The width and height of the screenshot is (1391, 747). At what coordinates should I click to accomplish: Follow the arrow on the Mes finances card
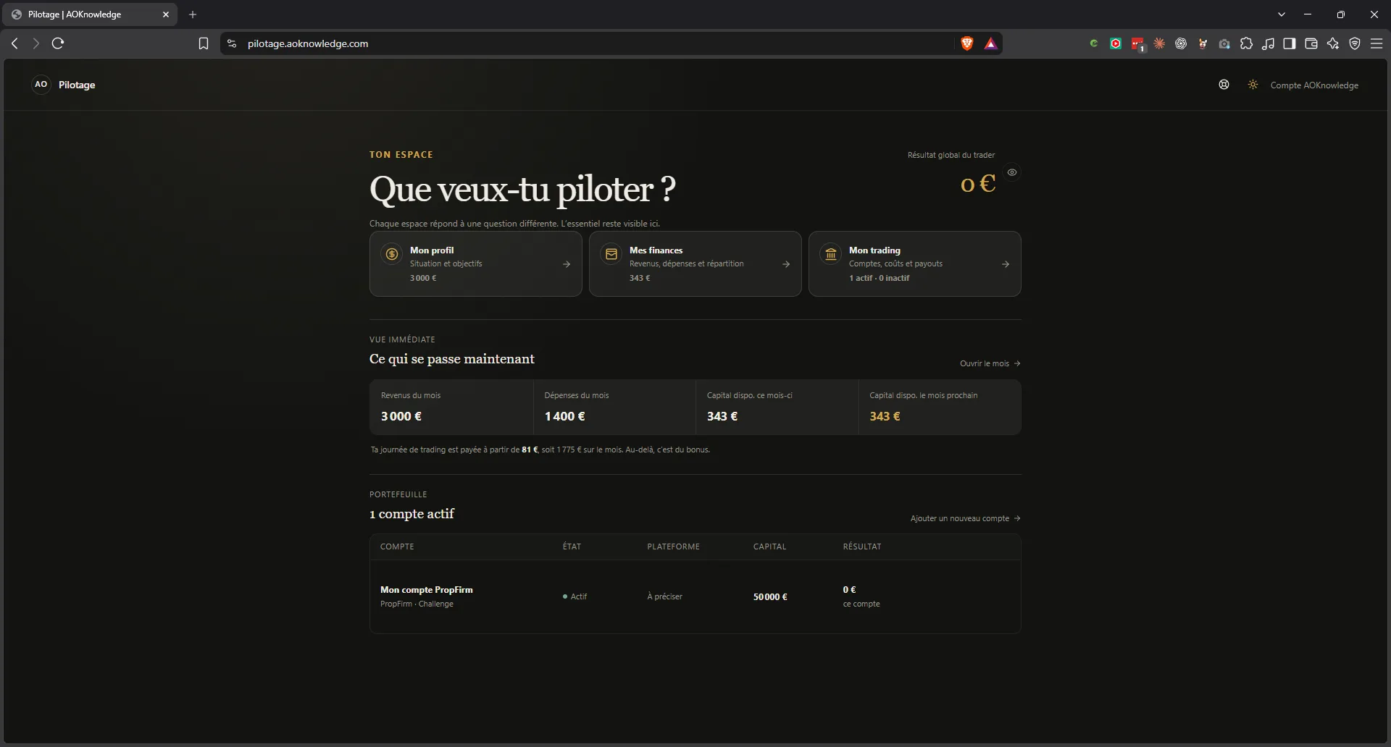[x=786, y=264]
